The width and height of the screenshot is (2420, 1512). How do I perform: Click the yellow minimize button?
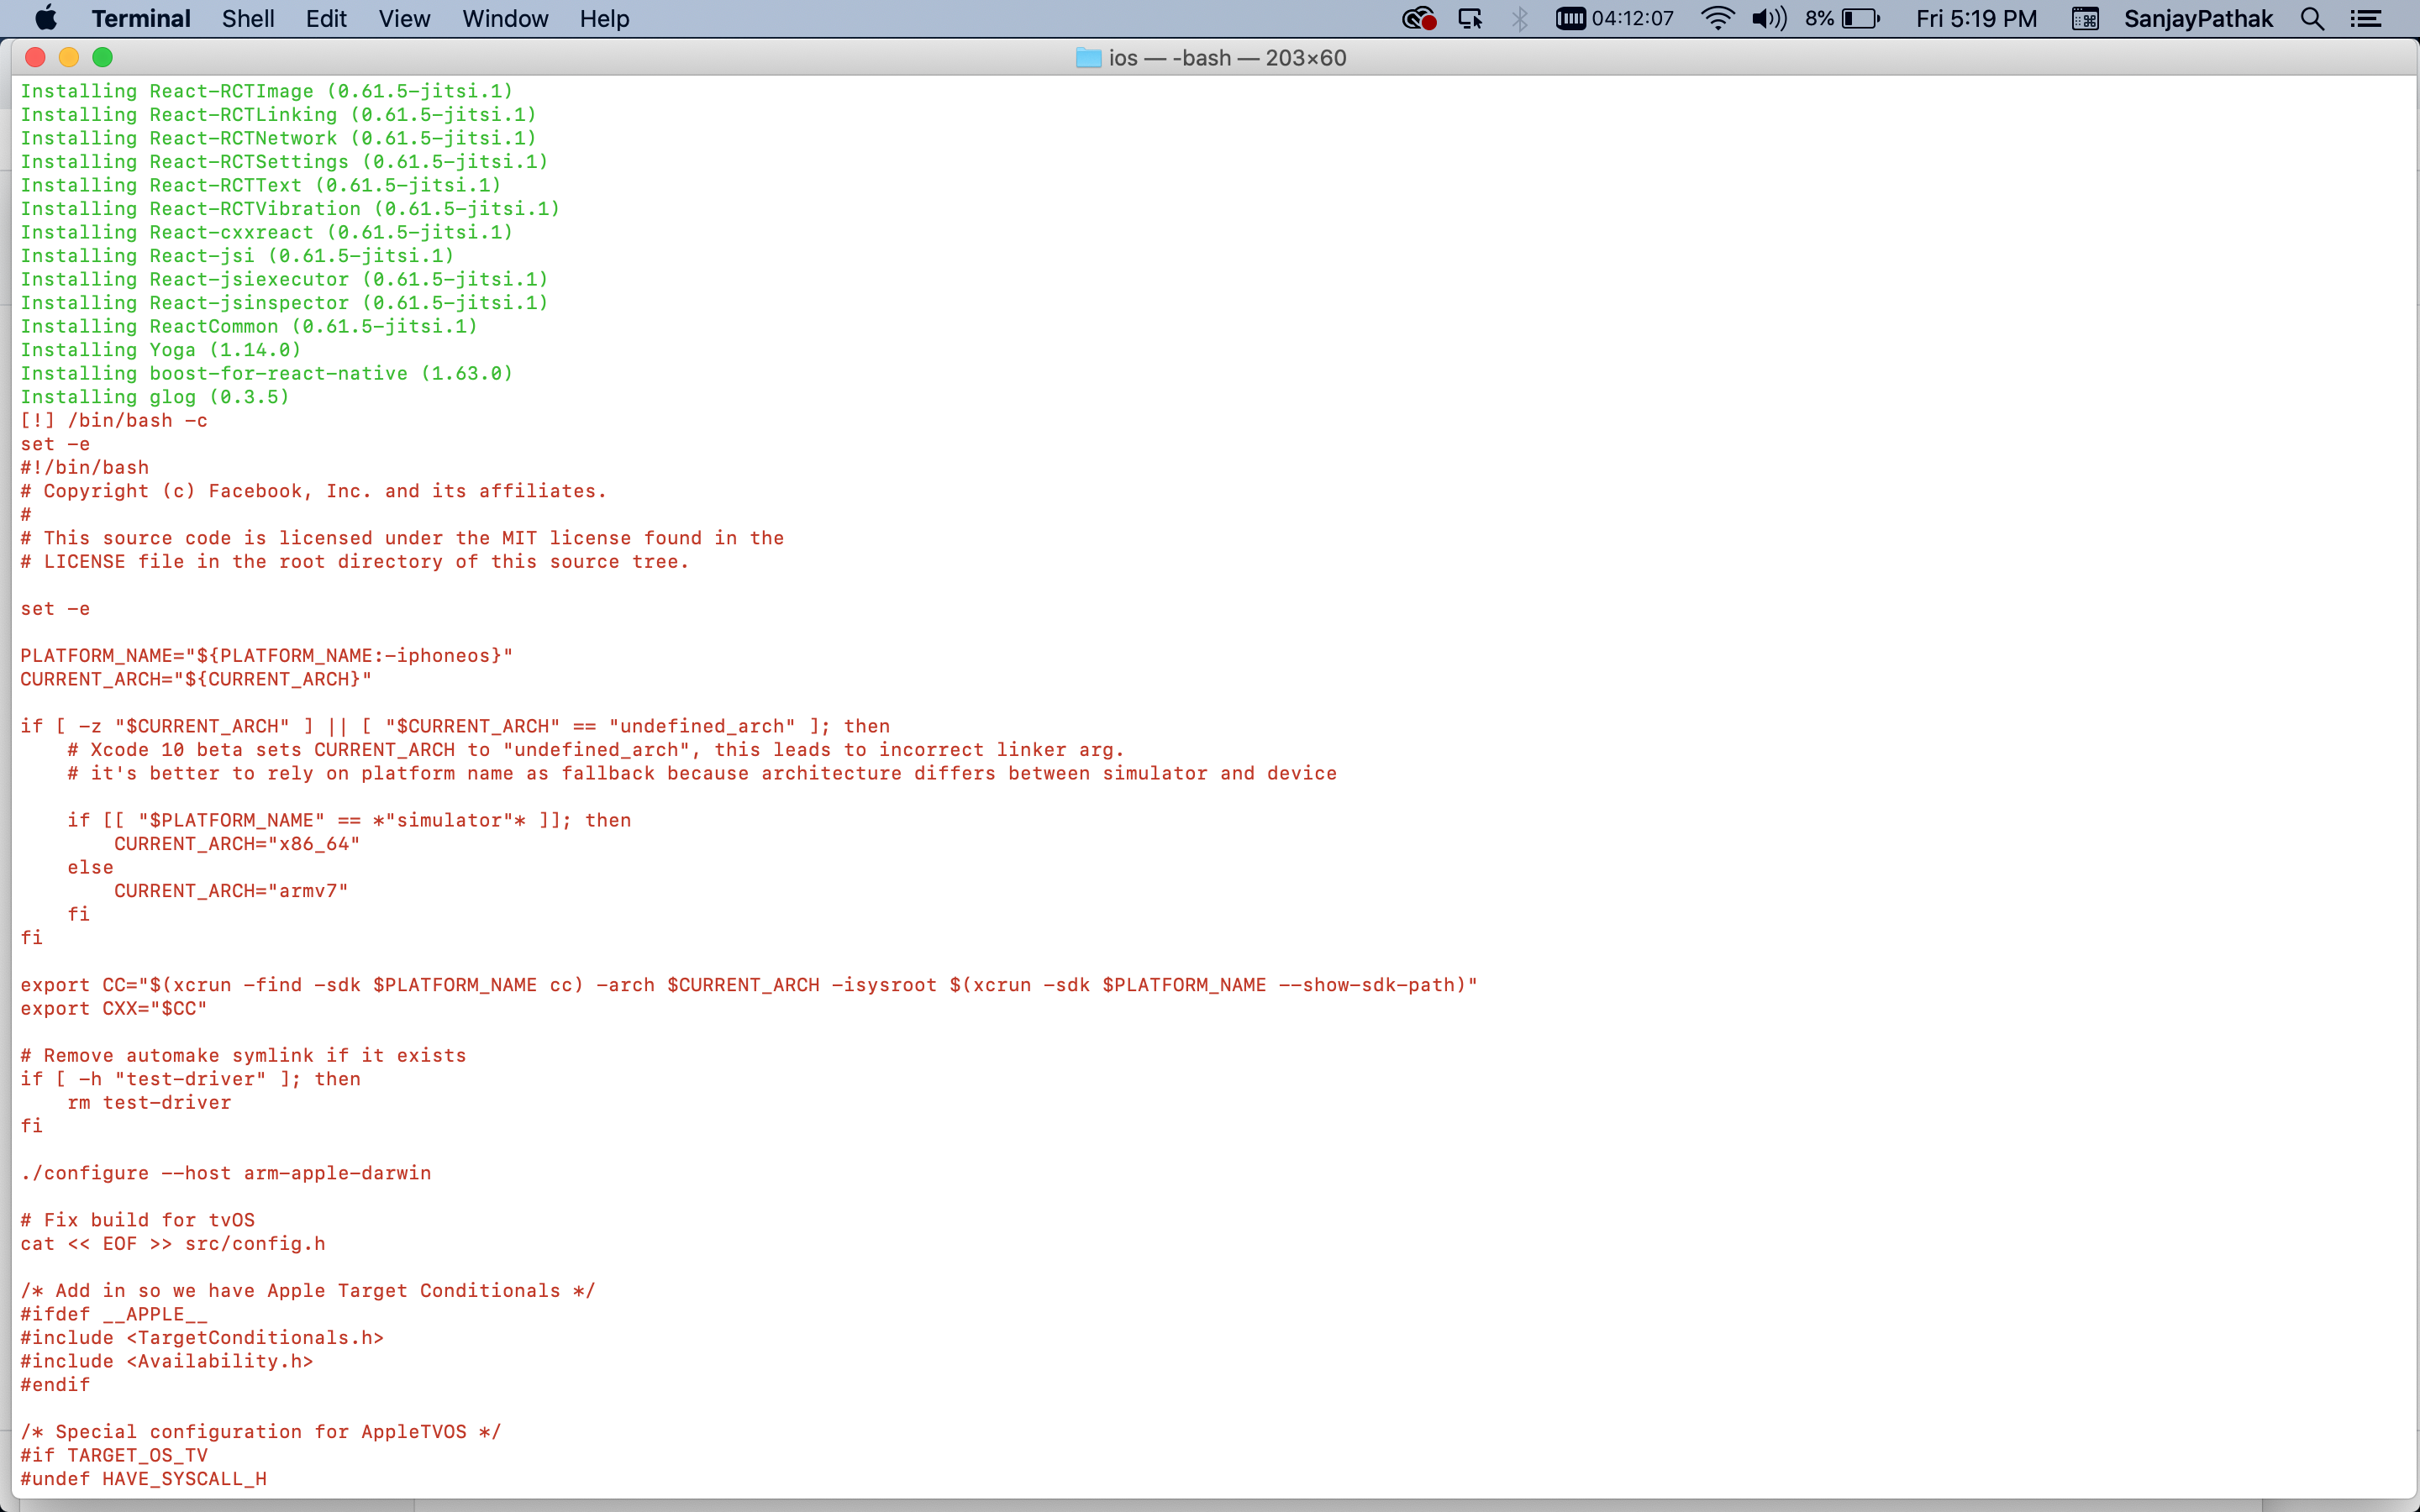pos(68,57)
